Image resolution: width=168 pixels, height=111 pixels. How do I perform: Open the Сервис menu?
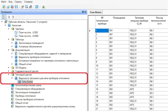tap(18, 2)
